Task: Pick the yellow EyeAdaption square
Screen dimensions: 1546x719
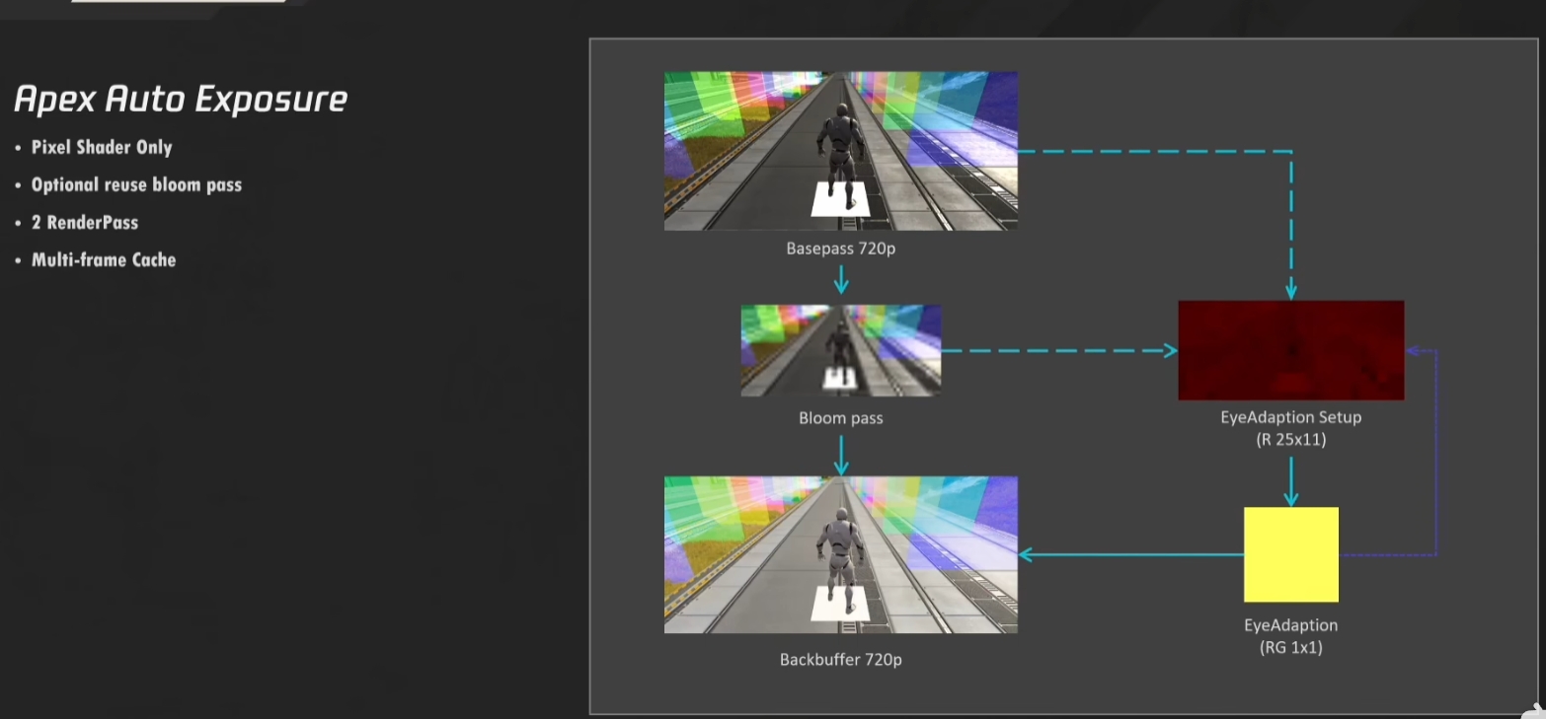Action: (x=1290, y=554)
